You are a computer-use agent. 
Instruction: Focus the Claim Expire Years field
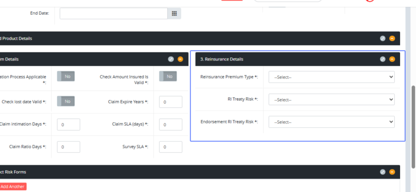pyautogui.click(x=171, y=102)
